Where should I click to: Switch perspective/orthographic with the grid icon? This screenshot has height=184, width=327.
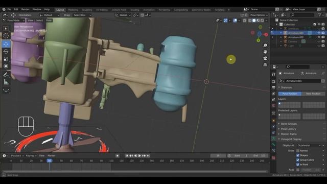pyautogui.click(x=265, y=65)
